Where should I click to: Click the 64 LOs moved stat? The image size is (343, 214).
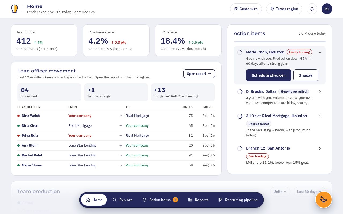49,92
